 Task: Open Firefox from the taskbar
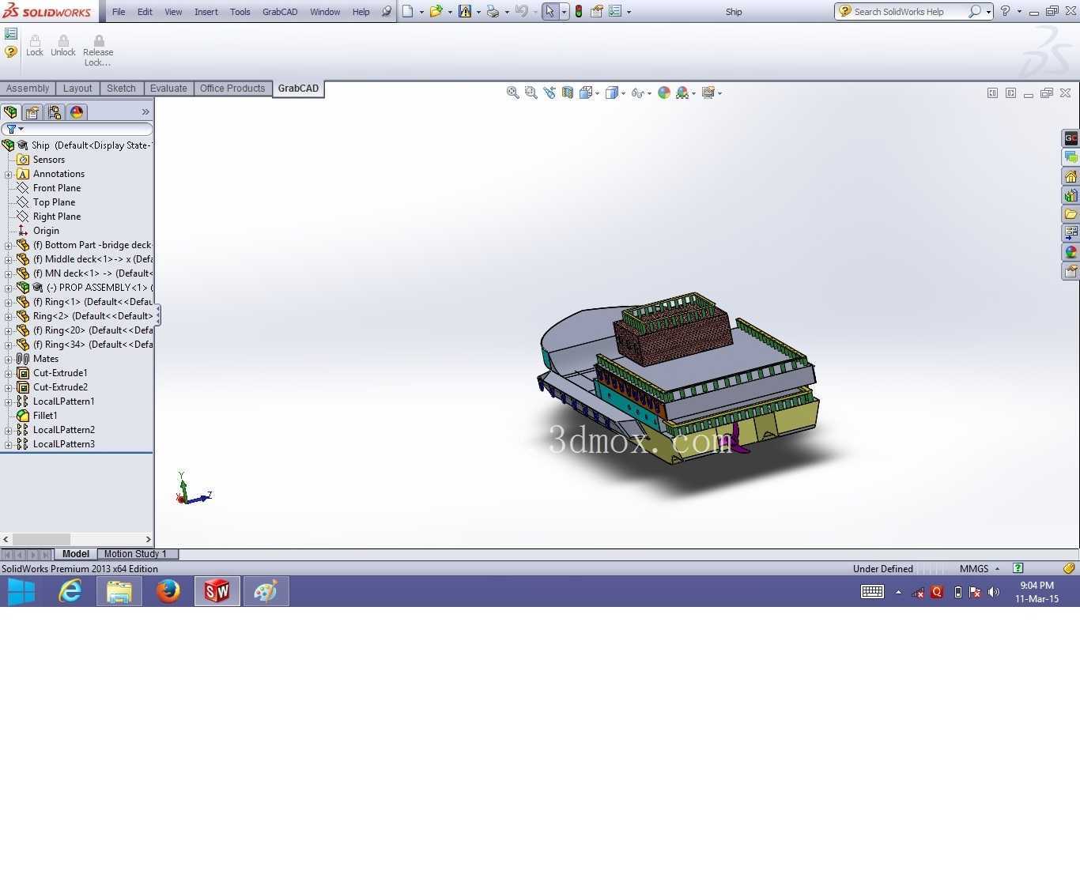[168, 591]
